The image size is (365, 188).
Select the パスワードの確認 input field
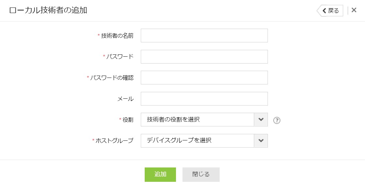pos(204,78)
